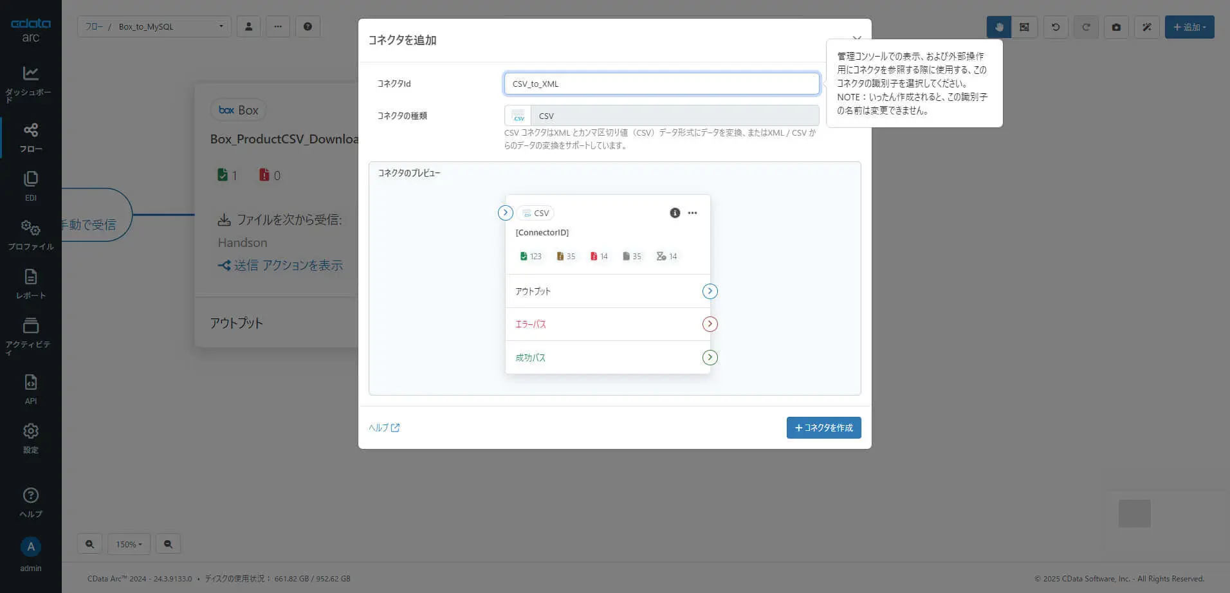Screen dimensions: 1230x593
Task: Click the question mark help button in toolbar
Action: (x=307, y=26)
